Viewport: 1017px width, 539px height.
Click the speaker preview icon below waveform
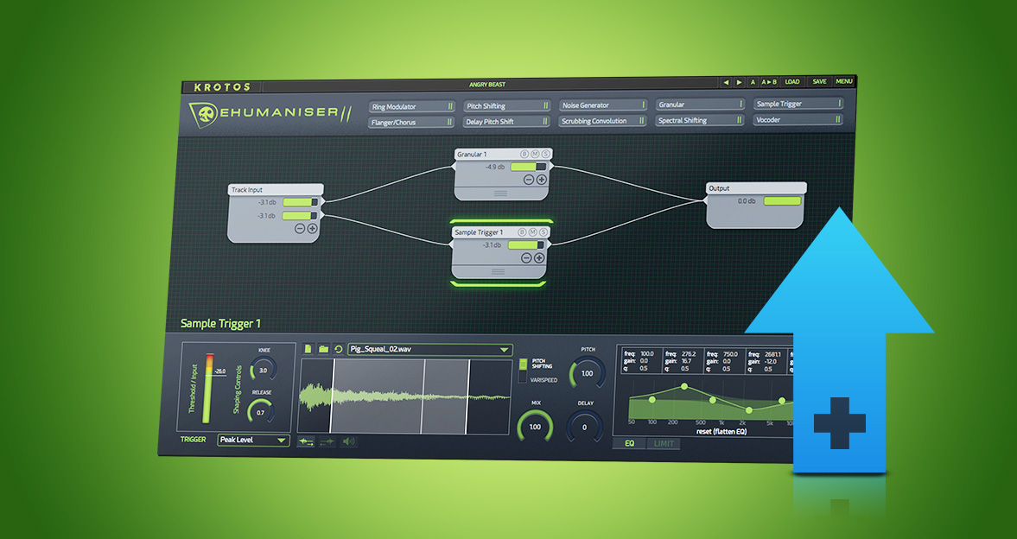point(349,441)
